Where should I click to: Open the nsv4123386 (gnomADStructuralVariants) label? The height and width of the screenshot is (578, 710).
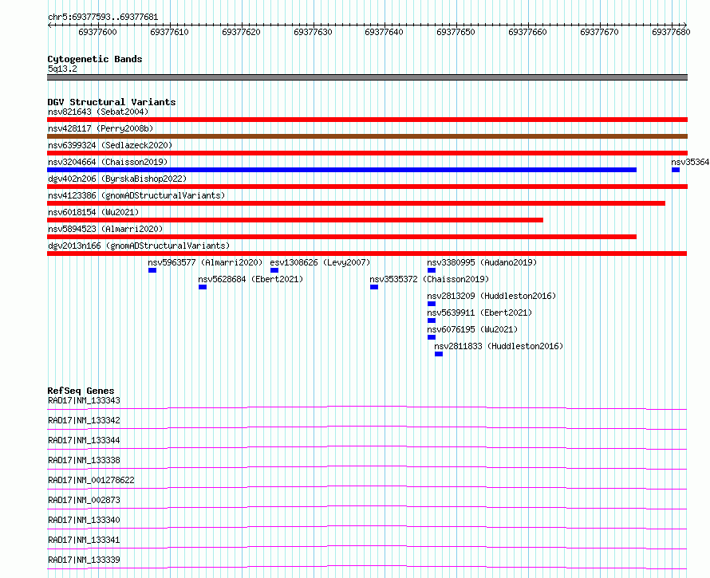coord(136,195)
